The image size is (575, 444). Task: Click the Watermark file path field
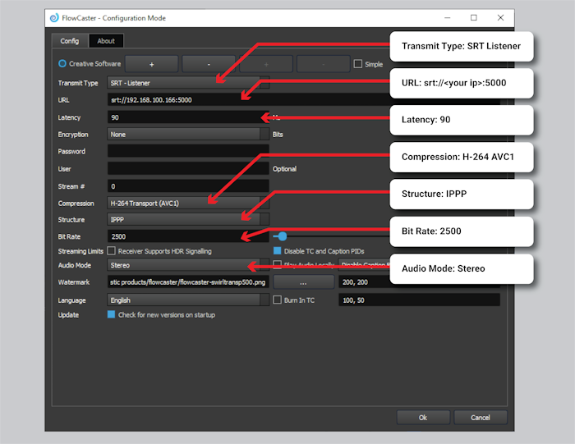(188, 282)
